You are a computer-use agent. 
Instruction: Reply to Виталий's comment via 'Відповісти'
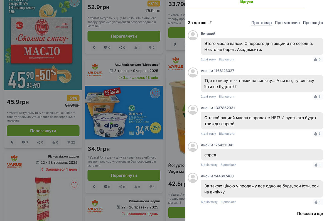point(227,59)
